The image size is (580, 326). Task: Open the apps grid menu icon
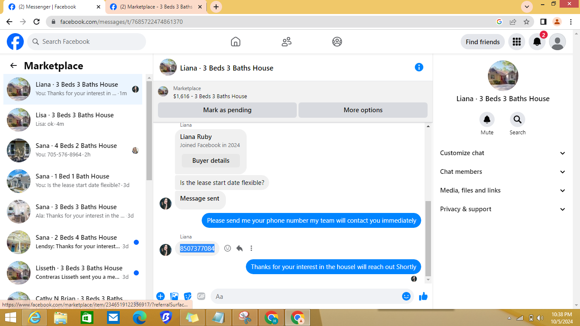pos(517,42)
